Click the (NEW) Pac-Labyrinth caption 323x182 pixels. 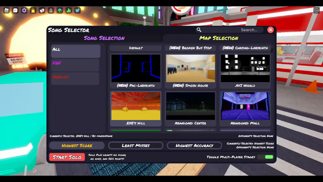click(x=136, y=86)
